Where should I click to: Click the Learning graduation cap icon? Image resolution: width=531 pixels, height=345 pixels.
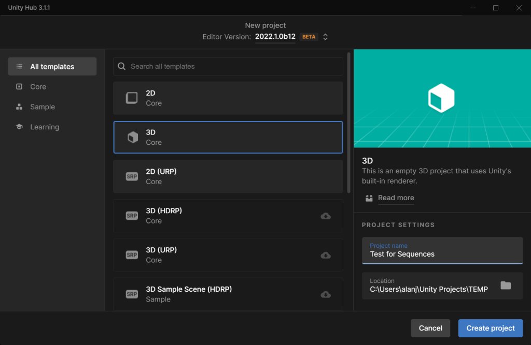click(19, 127)
